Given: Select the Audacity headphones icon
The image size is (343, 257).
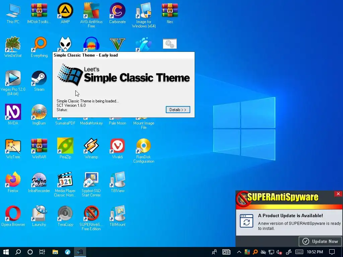Looking at the screenshot, I should pos(91,44).
